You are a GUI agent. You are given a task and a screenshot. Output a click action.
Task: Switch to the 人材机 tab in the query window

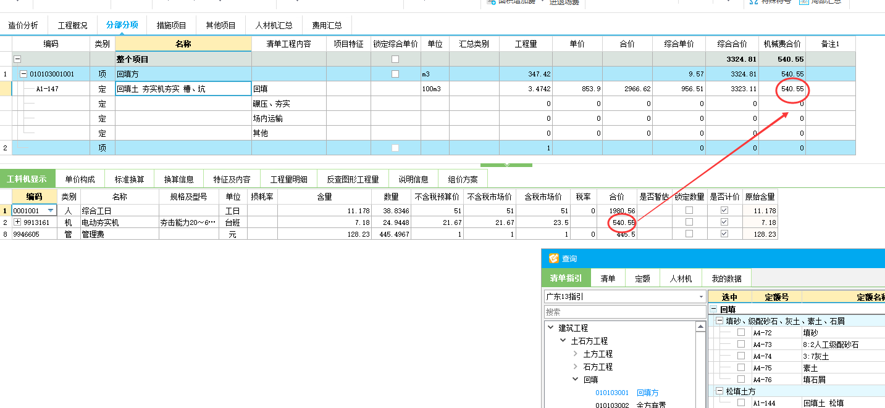click(x=681, y=279)
